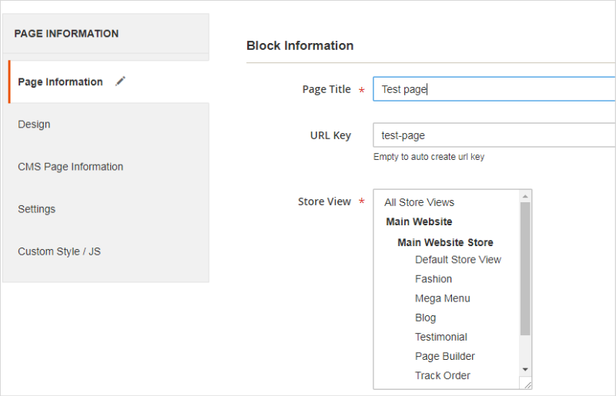Choose Track Order store view
The width and height of the screenshot is (616, 396).
click(x=442, y=375)
